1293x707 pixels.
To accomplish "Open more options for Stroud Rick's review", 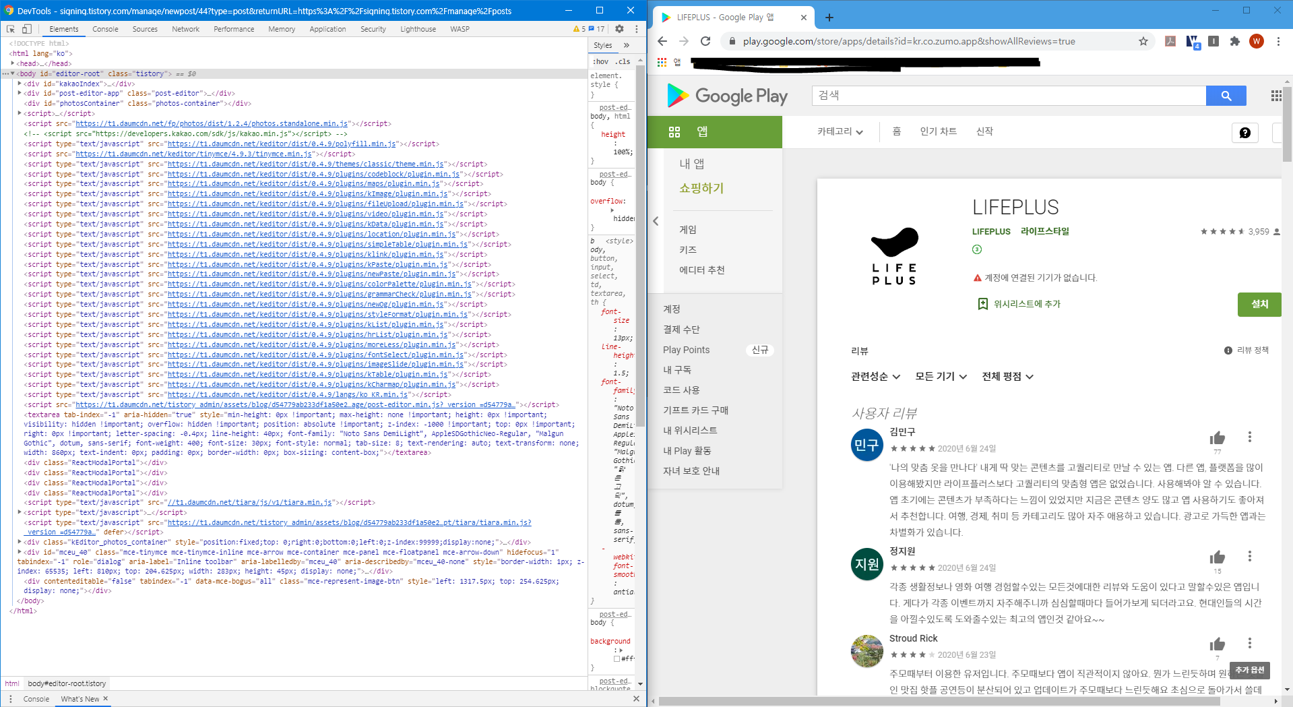I will pos(1250,644).
